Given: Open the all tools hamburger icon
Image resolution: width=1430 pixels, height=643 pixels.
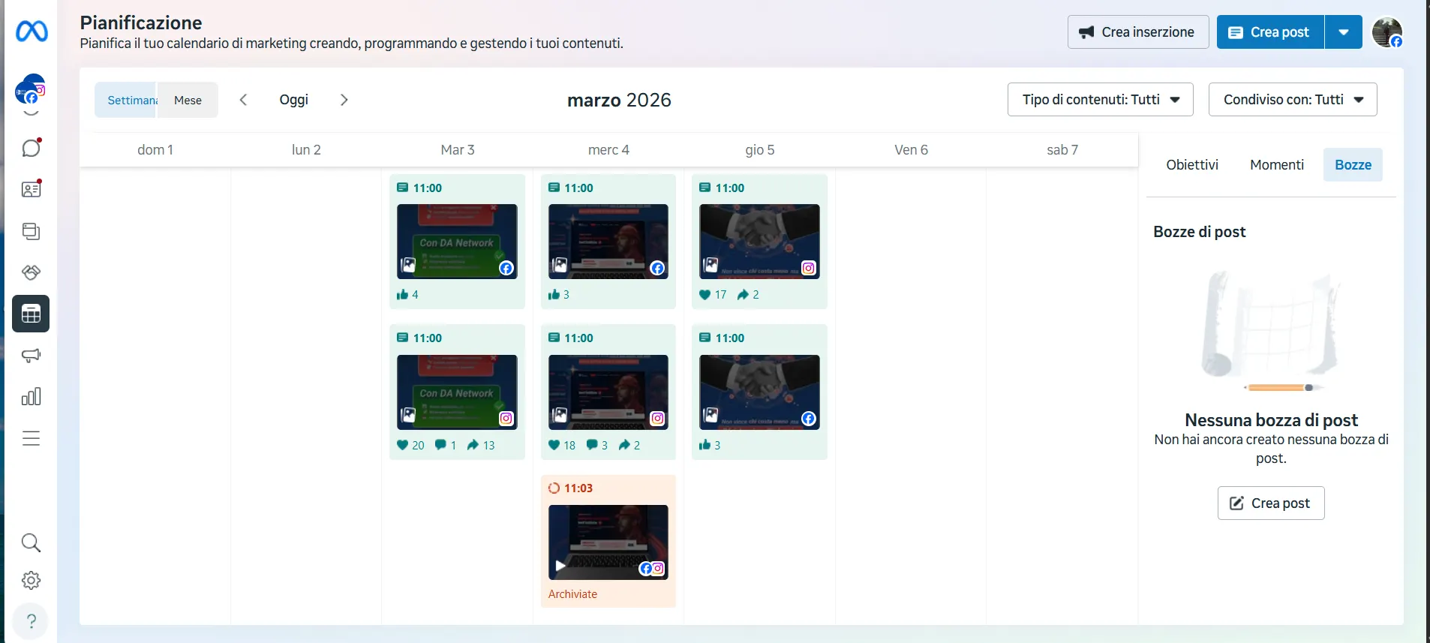Looking at the screenshot, I should click(31, 438).
